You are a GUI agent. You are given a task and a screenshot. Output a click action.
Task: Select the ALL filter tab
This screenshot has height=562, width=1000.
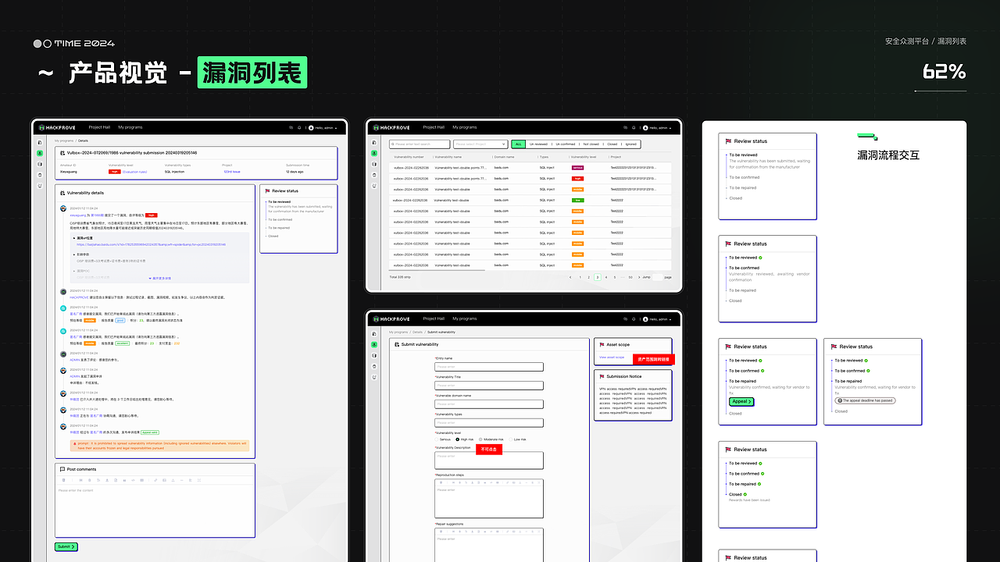pyautogui.click(x=519, y=144)
